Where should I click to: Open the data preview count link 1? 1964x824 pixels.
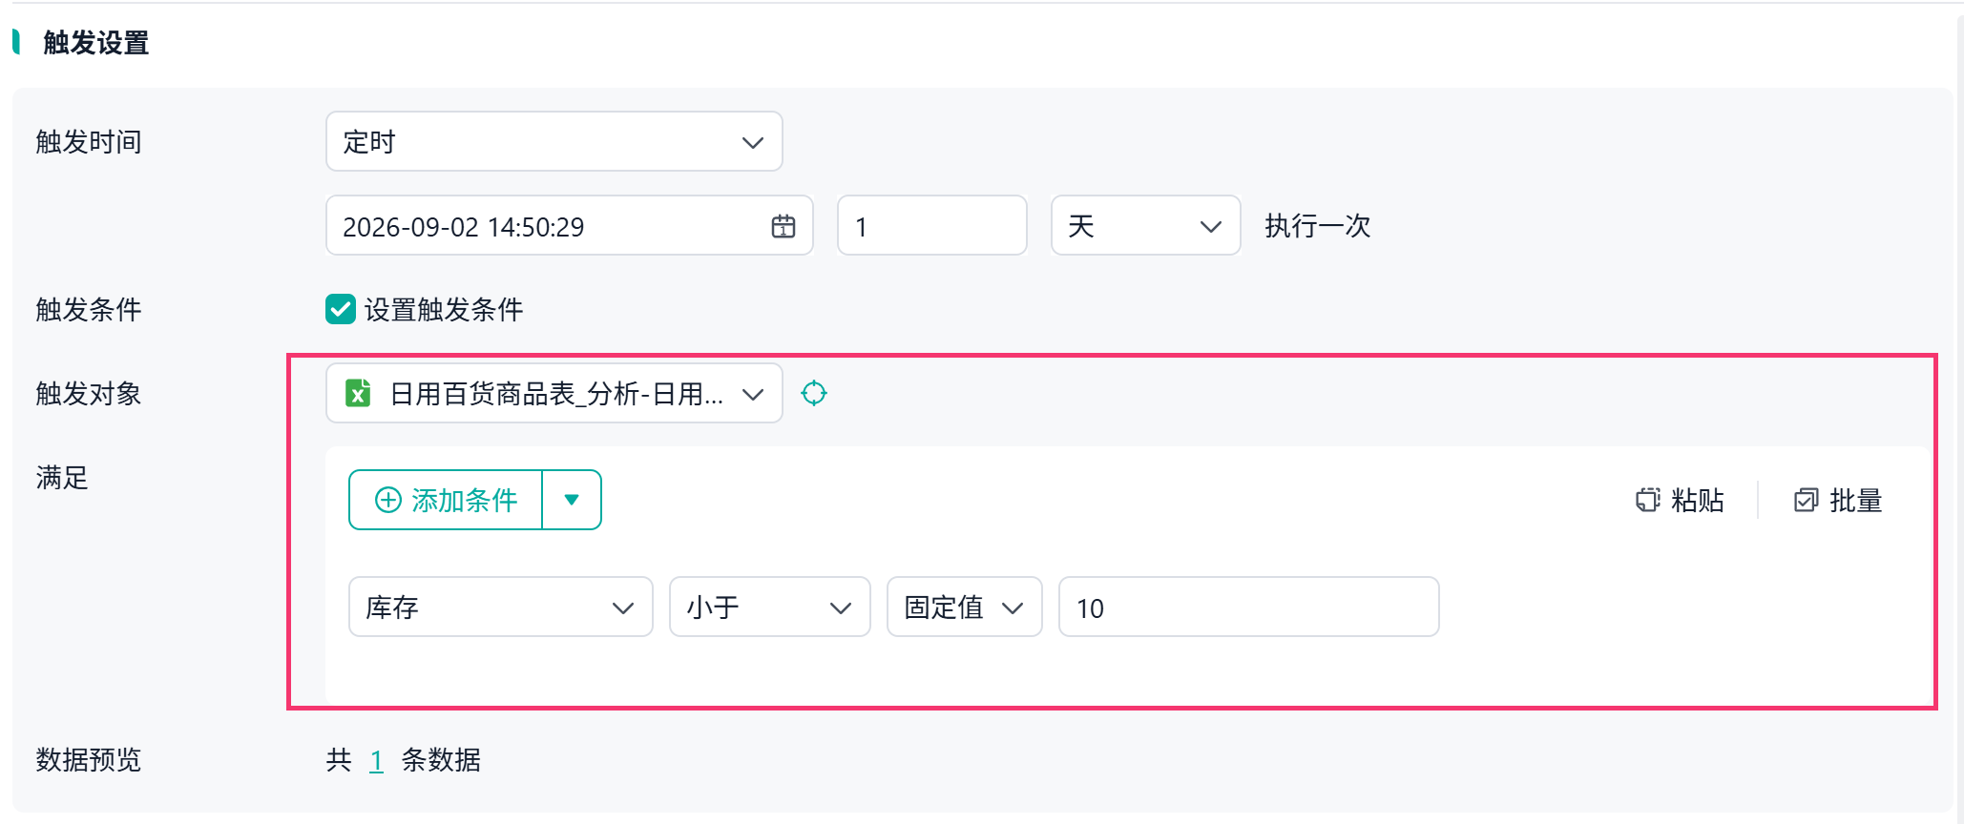point(376,760)
